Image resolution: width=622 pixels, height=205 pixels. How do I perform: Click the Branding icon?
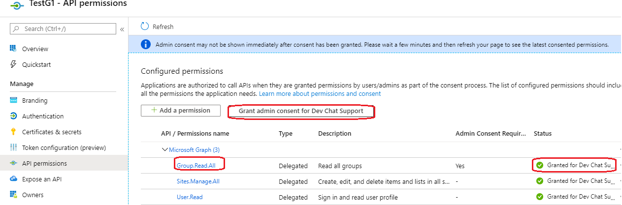(x=13, y=101)
